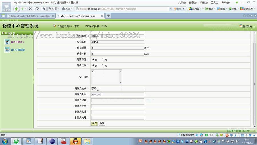Expand the 网银 dropdown arrow
Screen dimensions: 257x145
[x=238, y=9]
